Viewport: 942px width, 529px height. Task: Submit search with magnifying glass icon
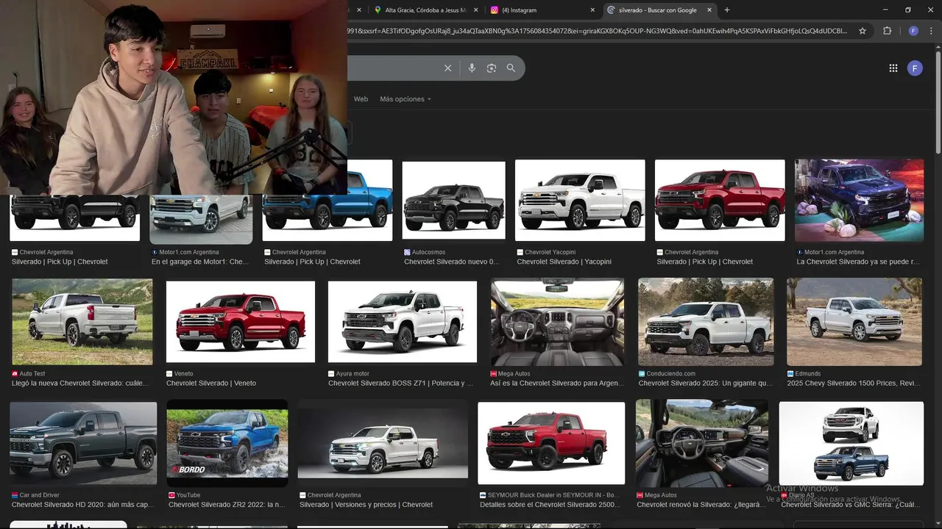click(x=511, y=68)
